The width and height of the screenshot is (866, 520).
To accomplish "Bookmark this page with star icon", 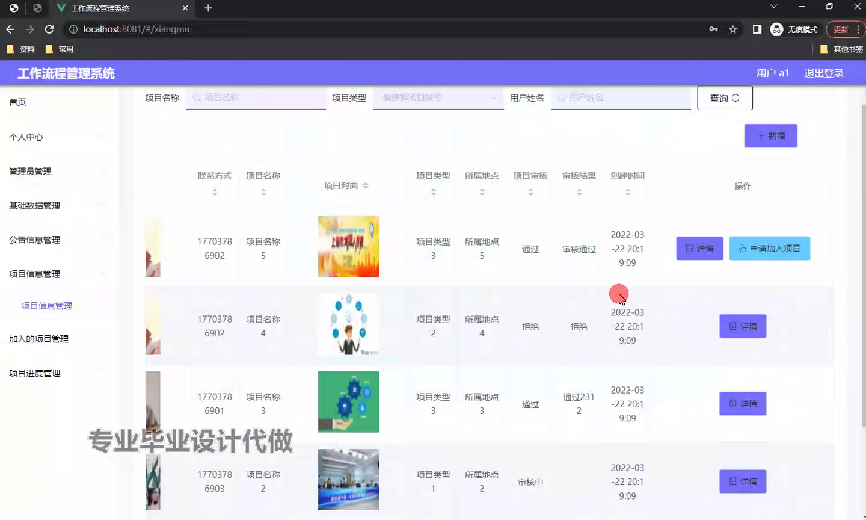I will coord(732,29).
